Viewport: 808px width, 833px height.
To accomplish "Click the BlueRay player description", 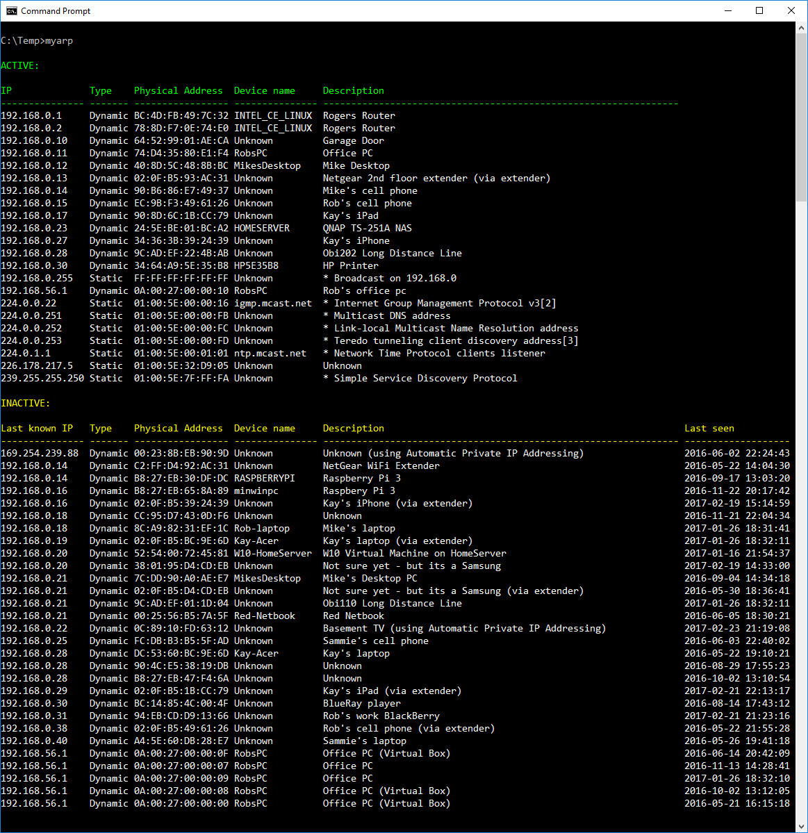I will (x=362, y=703).
